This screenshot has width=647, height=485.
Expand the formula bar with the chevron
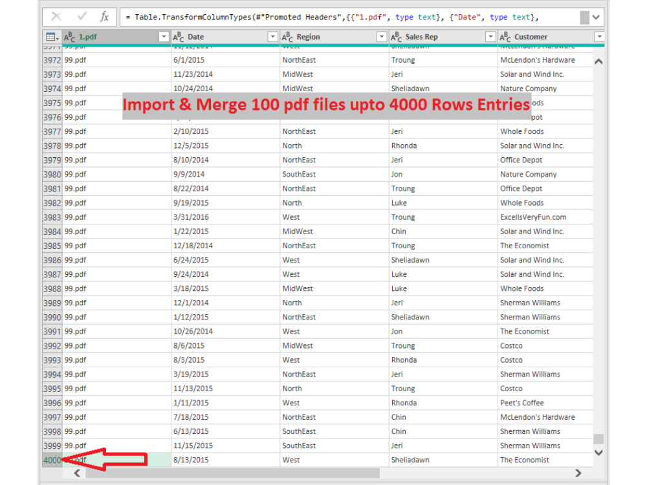[x=596, y=17]
